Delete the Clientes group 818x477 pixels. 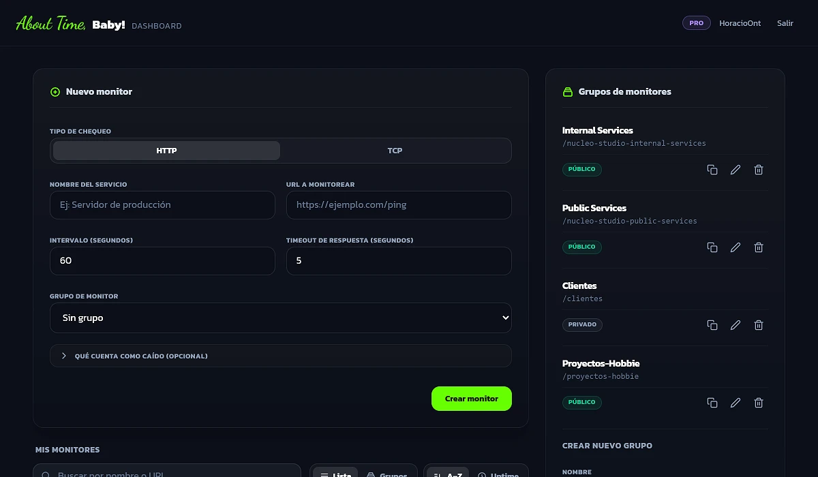[x=759, y=325]
